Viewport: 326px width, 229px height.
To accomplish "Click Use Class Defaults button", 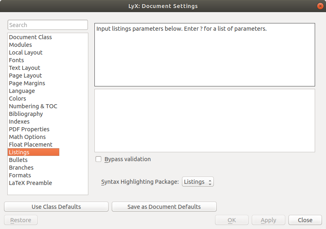I will [56, 207].
